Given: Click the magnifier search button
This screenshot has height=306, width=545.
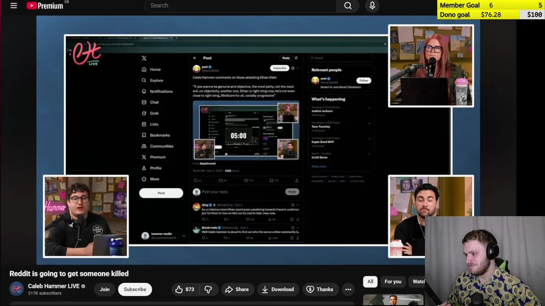Looking at the screenshot, I should coord(348,6).
